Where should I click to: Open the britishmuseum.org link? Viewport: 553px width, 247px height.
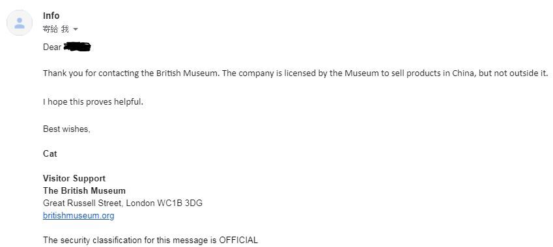[x=79, y=215]
